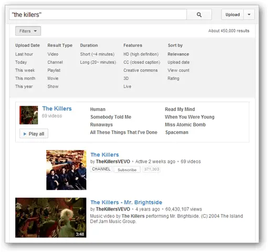The height and width of the screenshot is (252, 268).
Task: Play the song Spaceman
Action: (x=177, y=132)
